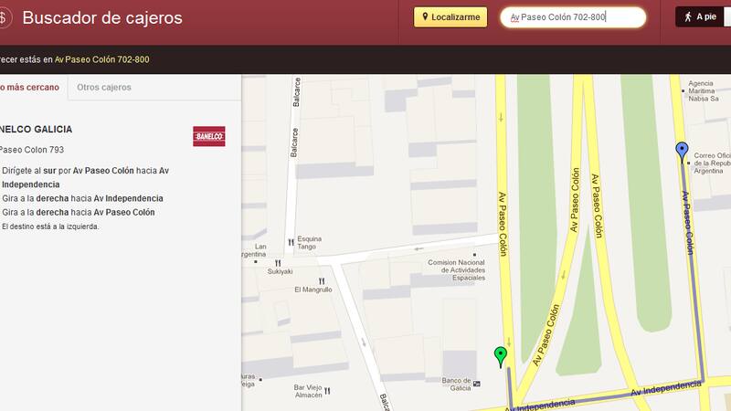The width and height of the screenshot is (731, 411).
Task: Click the Localizarme button
Action: (x=450, y=17)
